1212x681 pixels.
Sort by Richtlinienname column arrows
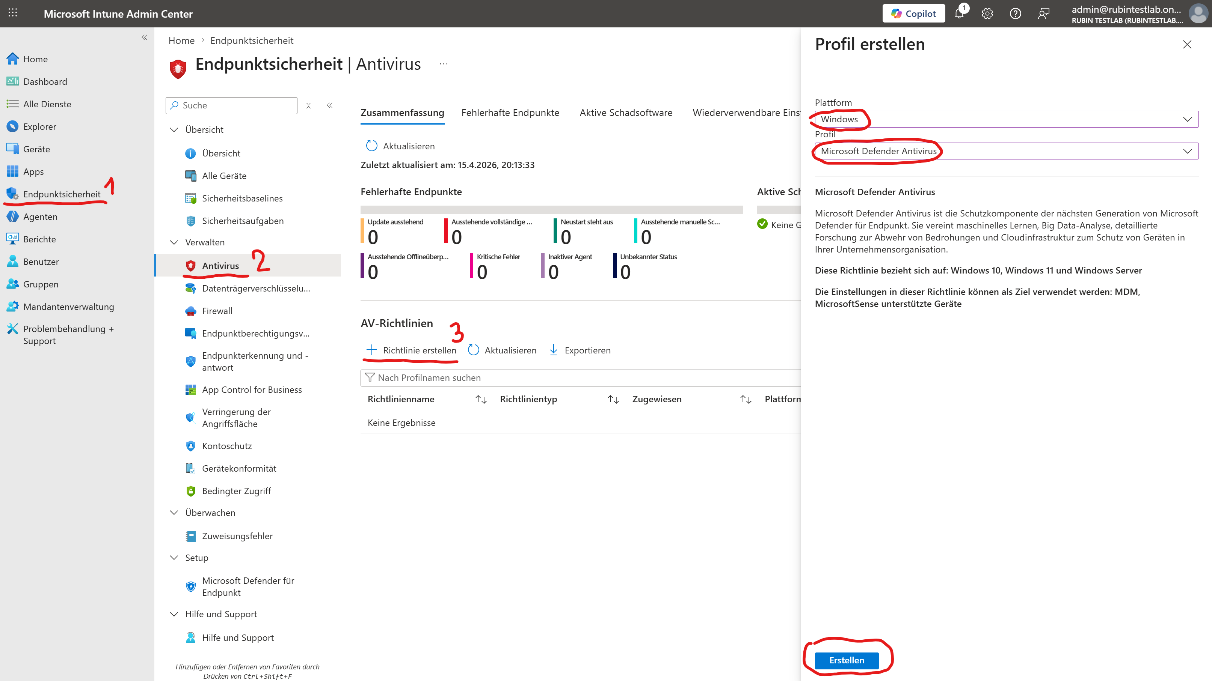[x=481, y=399]
